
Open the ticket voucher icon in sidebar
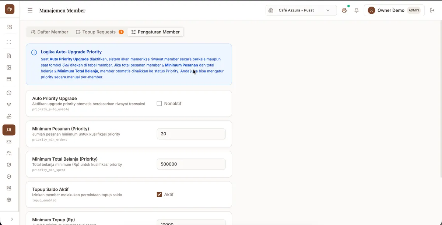[9, 142]
